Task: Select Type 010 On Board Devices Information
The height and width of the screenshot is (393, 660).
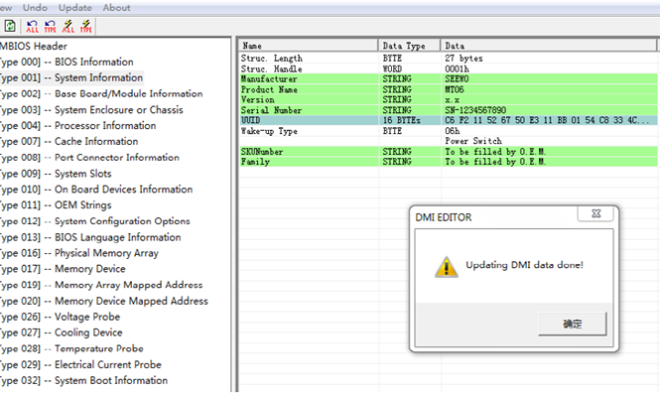Action: click(96, 190)
